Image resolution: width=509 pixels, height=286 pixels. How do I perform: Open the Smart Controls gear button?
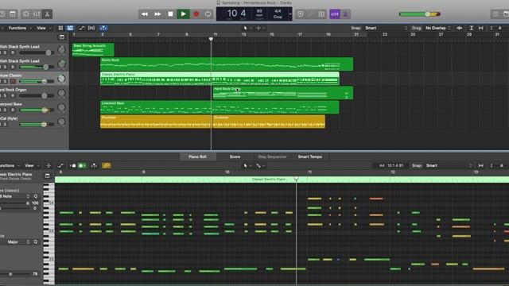click(x=26, y=14)
